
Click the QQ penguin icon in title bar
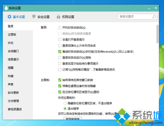(6, 8)
